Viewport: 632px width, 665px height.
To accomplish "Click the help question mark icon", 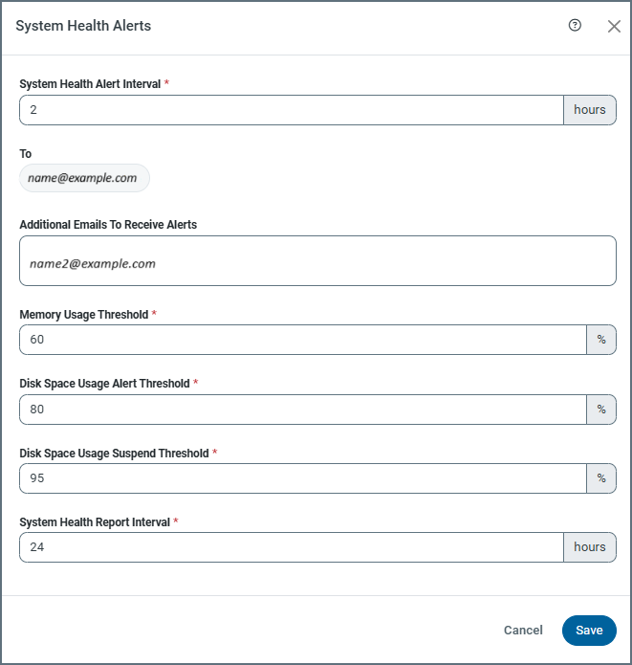I will click(575, 26).
